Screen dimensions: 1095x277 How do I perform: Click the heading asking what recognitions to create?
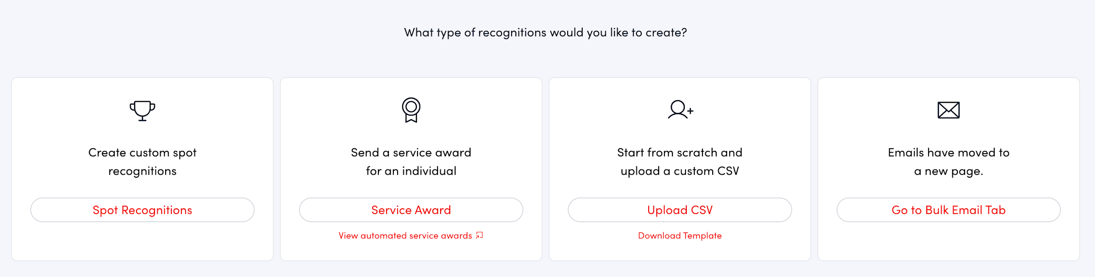click(x=546, y=31)
